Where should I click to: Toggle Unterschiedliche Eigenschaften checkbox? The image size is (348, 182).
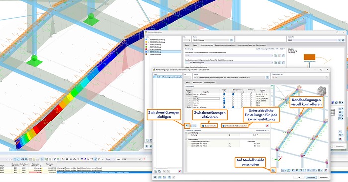224,126
